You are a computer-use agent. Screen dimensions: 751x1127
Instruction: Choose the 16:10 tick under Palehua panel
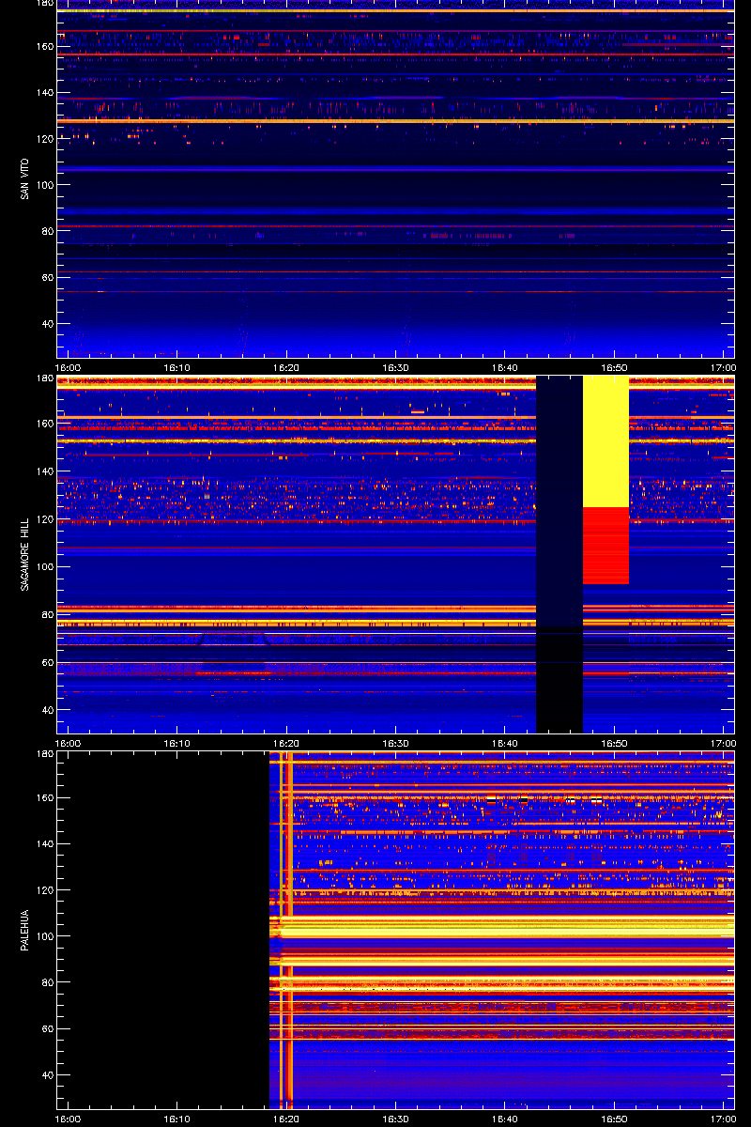tap(177, 1119)
